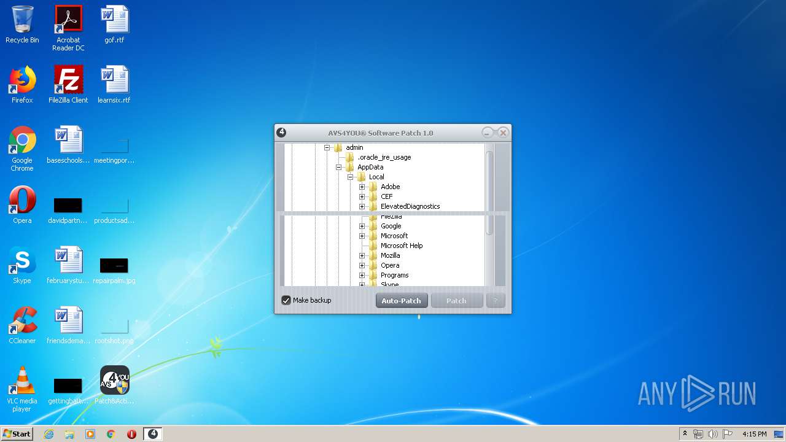This screenshot has height=442, width=786.
Task: Show hidden tray icons arrow
Action: pos(685,434)
